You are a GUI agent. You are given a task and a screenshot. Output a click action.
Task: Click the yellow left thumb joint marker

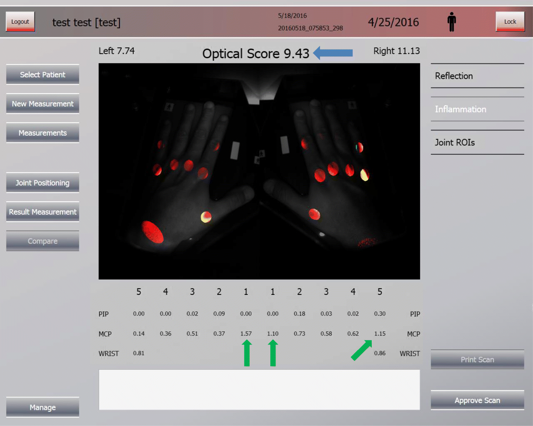(x=206, y=217)
